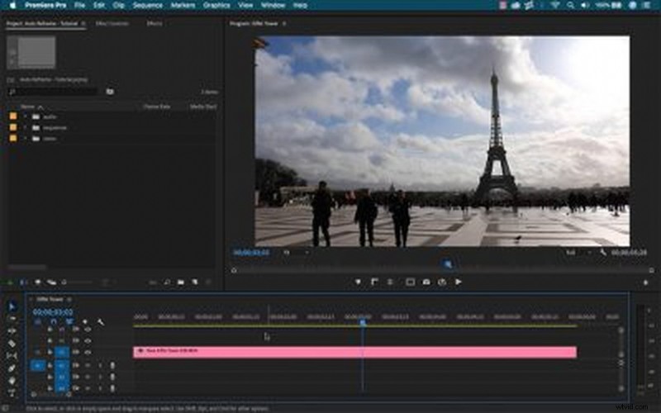Select the Razor tool
661x413 pixels.
tap(12, 344)
